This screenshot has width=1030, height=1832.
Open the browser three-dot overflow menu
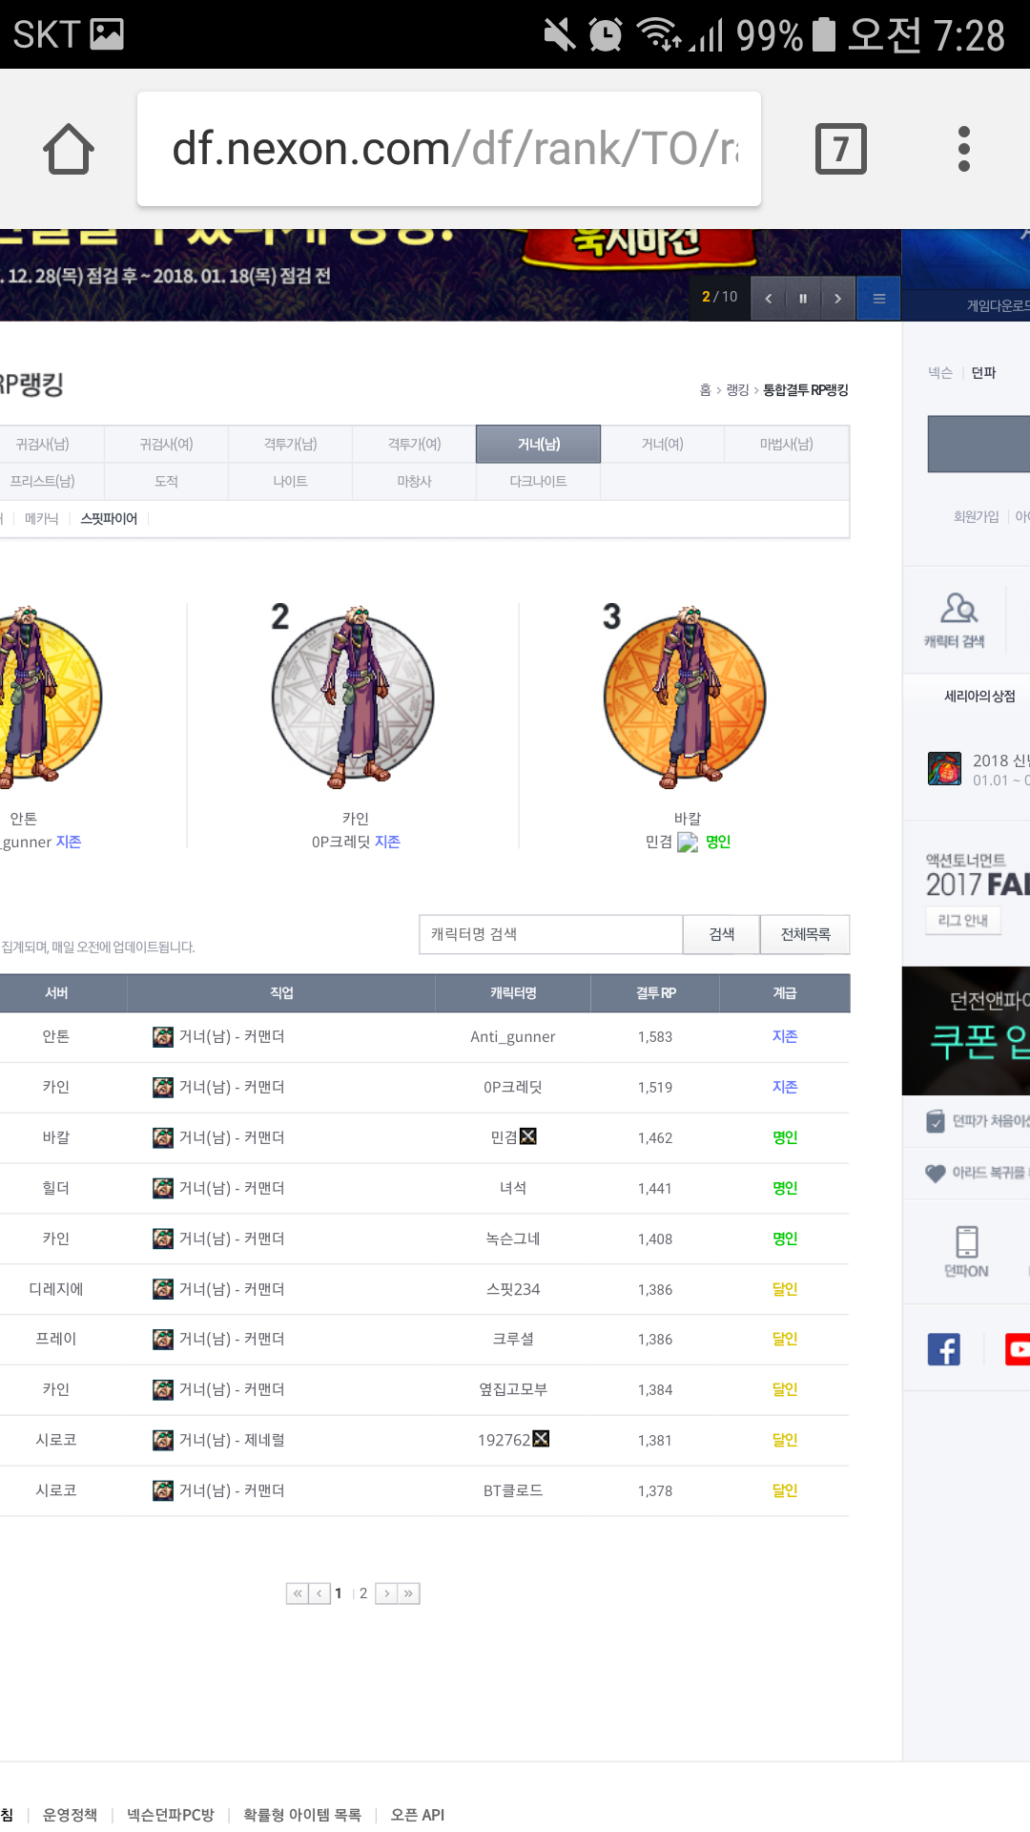coord(963,149)
